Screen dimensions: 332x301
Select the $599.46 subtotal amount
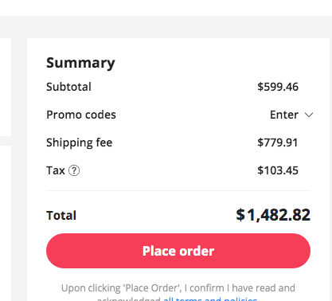(x=278, y=87)
